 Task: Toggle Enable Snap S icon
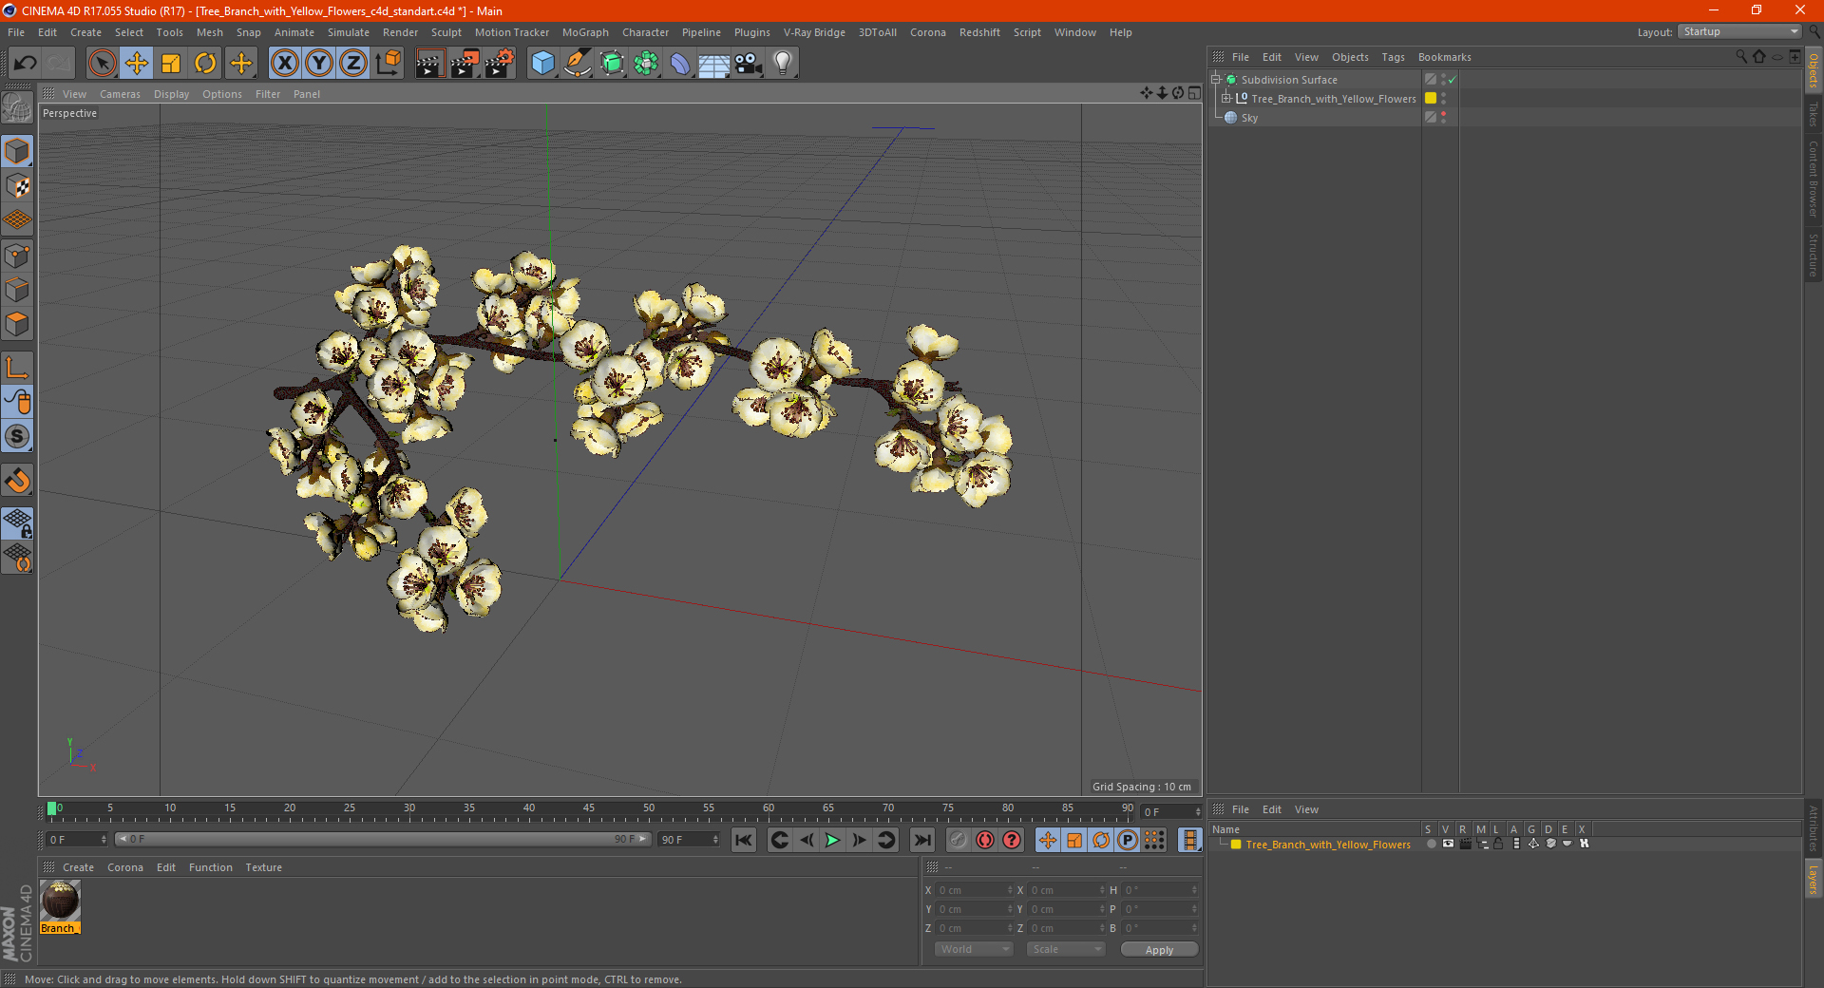click(17, 436)
